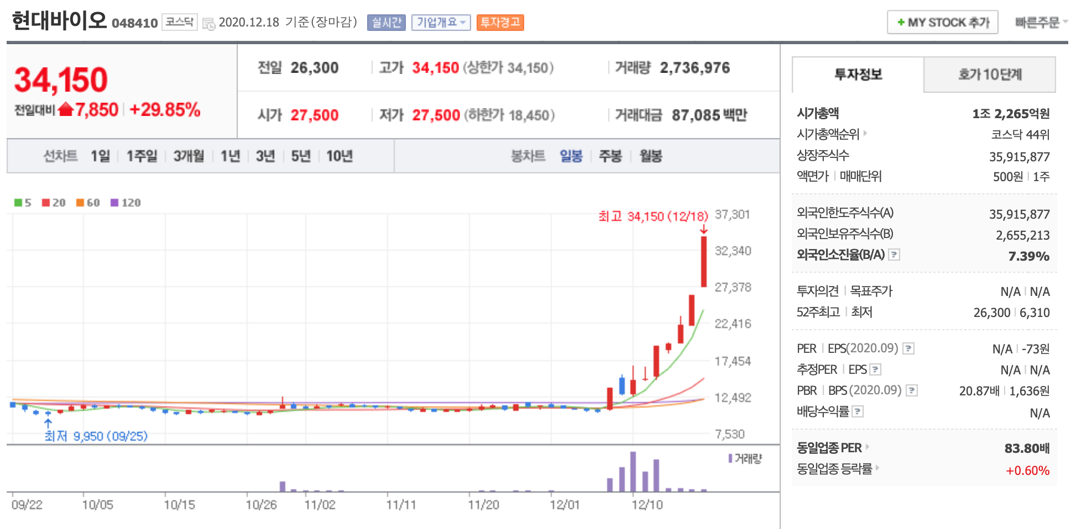Click help icon next to 추정PER EPS
This screenshot has height=529, width=1076.
875,369
